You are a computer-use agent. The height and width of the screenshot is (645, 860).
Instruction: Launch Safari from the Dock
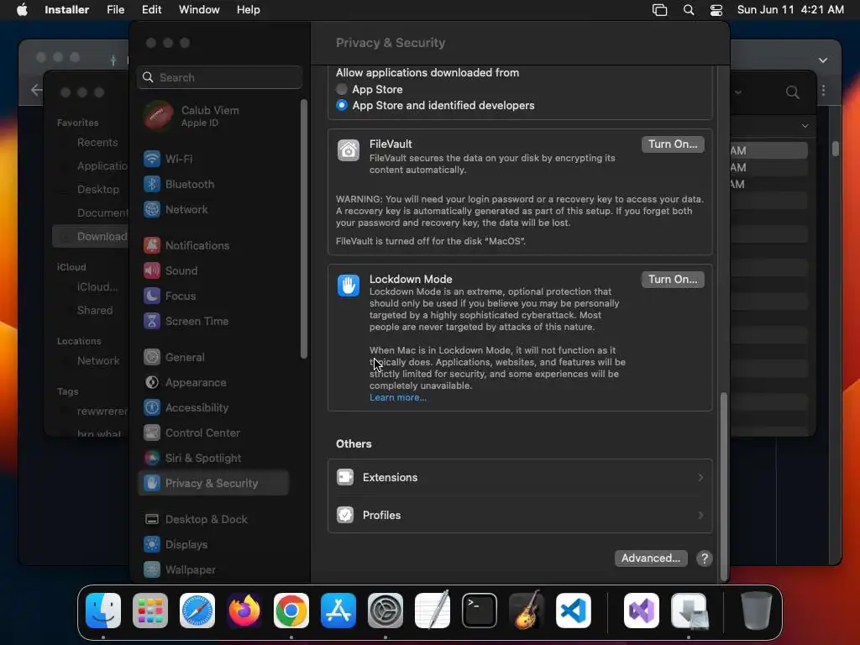(x=197, y=611)
